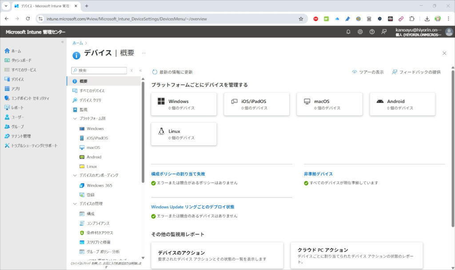The height and width of the screenshot is (270, 455).
Task: Open Windows 365 in device menu
Action: tap(96, 185)
